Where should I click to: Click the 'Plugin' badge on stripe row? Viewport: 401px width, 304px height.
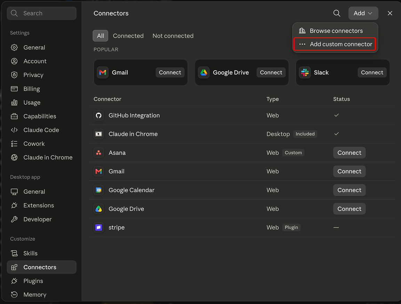(x=291, y=227)
